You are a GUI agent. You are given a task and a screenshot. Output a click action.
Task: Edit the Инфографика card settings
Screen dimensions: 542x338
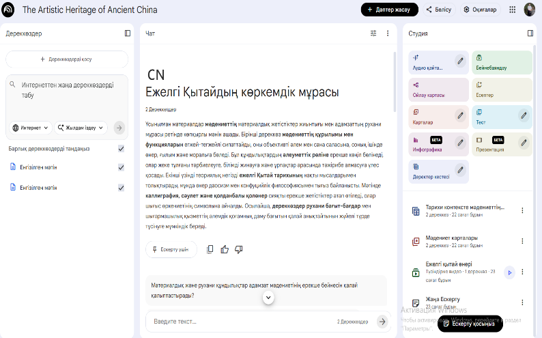[x=460, y=143]
